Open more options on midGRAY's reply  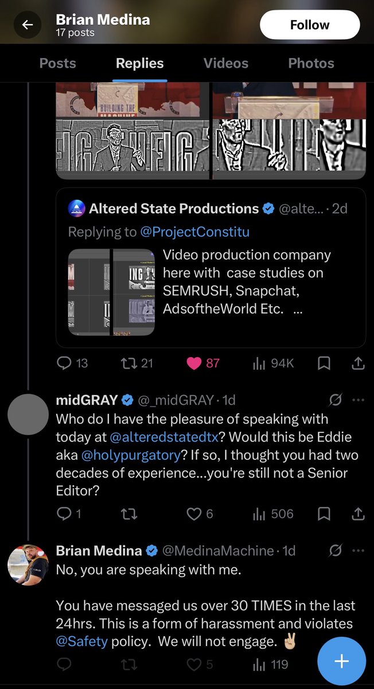point(358,400)
